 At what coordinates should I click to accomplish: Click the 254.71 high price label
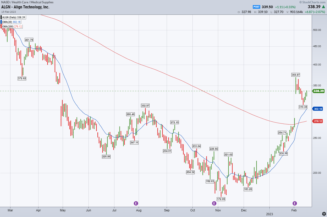pos(282,132)
